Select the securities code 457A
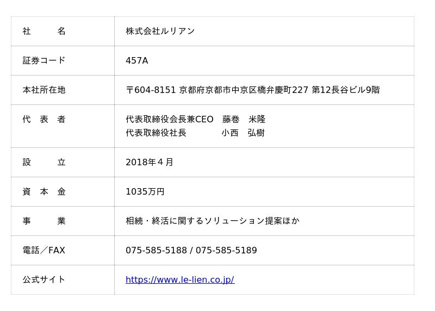The width and height of the screenshot is (435, 311). 136,60
